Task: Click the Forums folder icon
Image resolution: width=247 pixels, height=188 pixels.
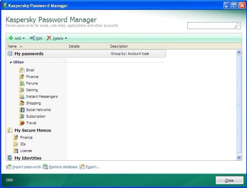Action: click(x=22, y=83)
